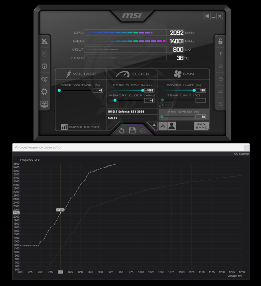Toggle user-defined fan control icon
261x286 pixels.
click(172, 126)
